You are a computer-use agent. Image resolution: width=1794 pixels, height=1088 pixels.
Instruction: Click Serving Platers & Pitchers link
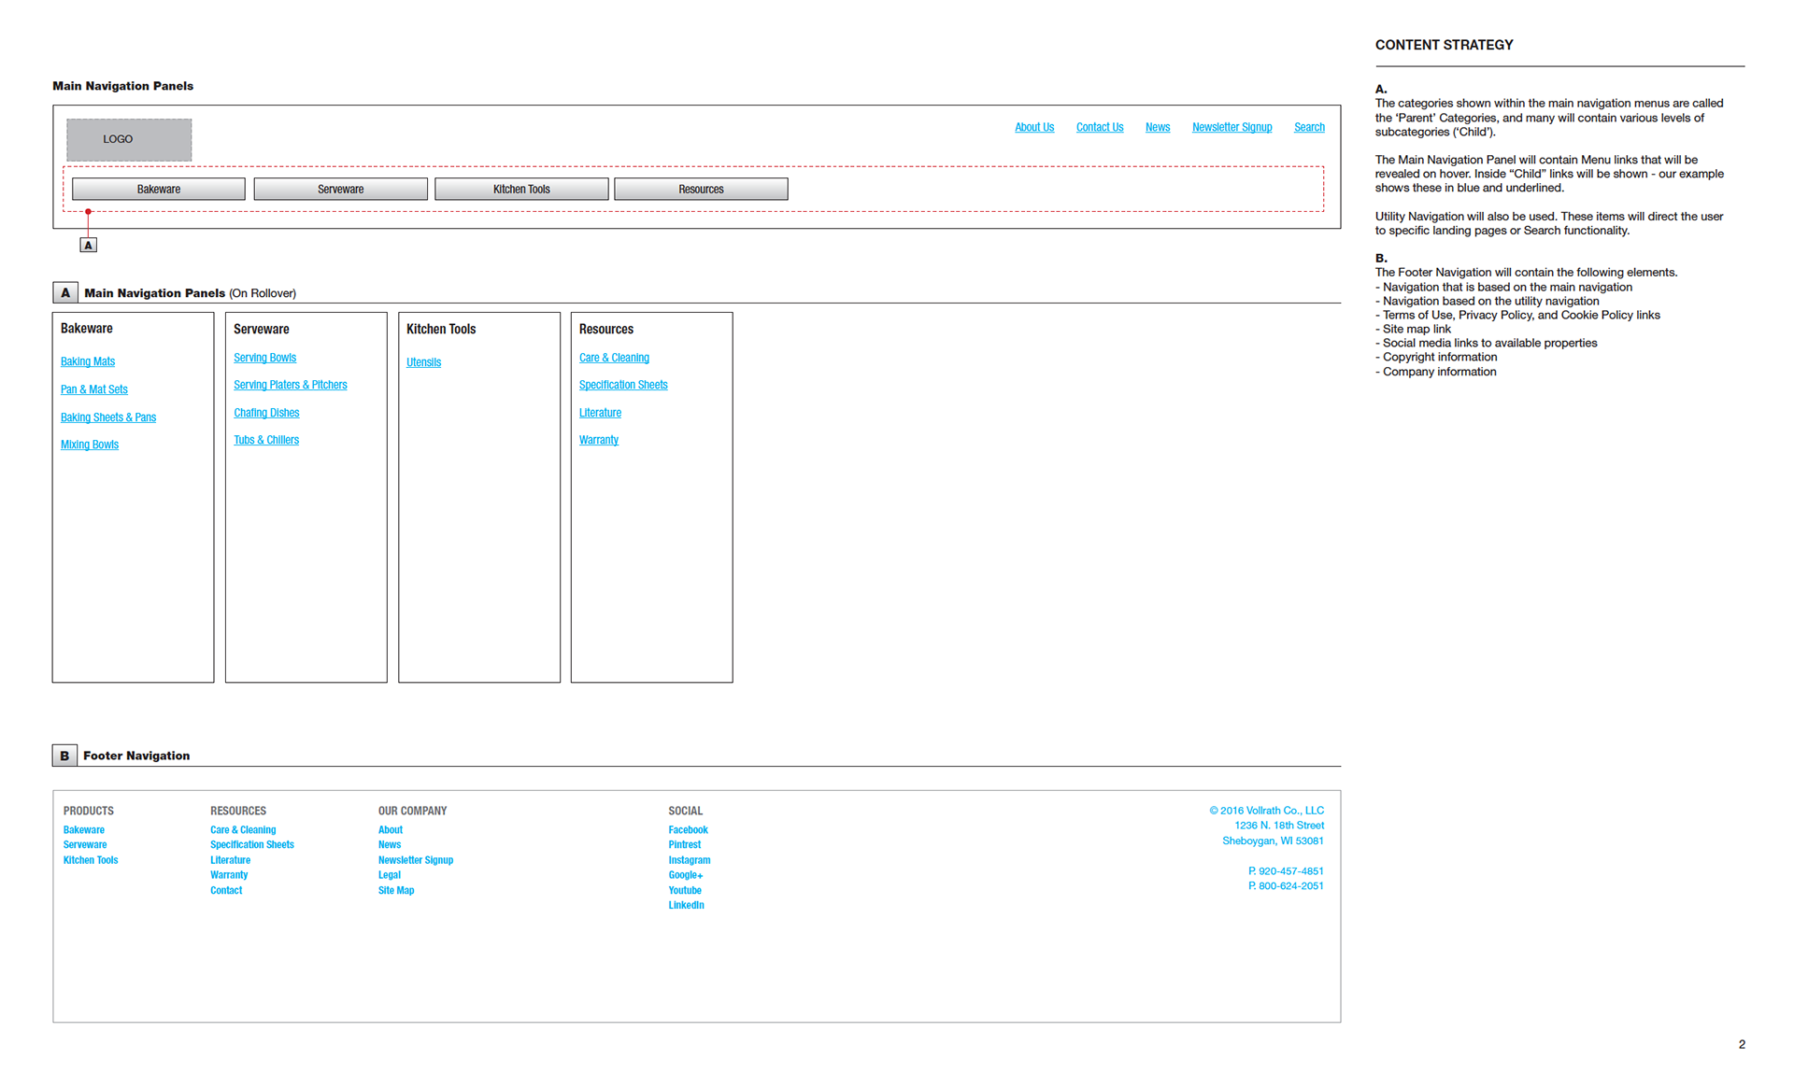(x=290, y=385)
